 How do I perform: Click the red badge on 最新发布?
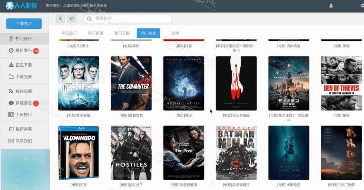pos(36,51)
